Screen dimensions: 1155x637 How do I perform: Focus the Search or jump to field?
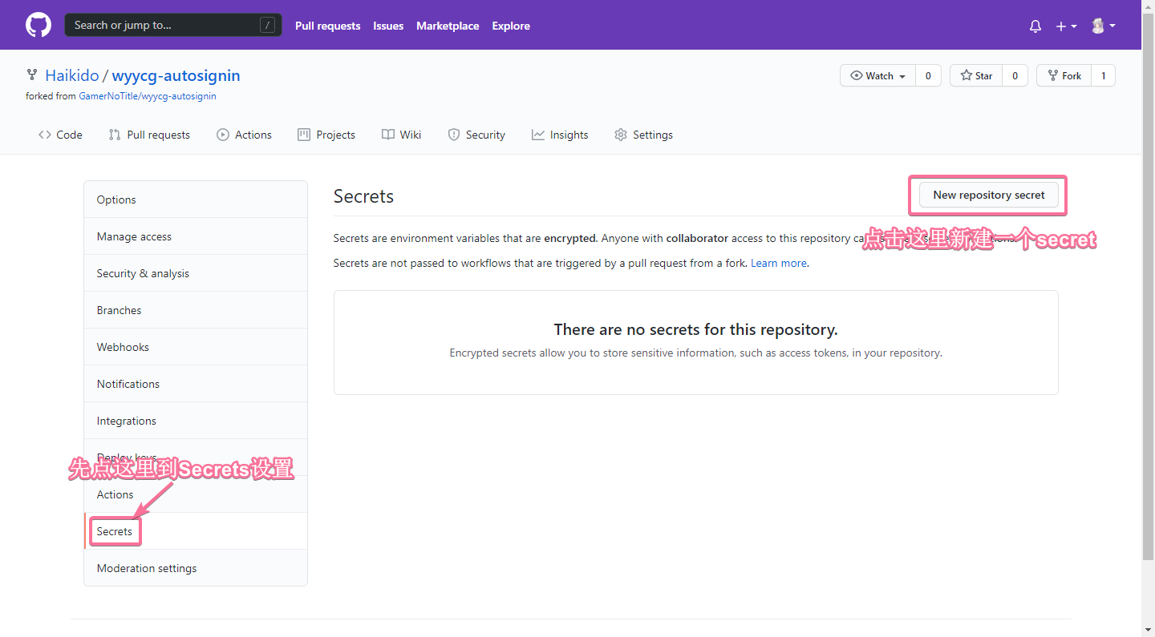(x=173, y=25)
